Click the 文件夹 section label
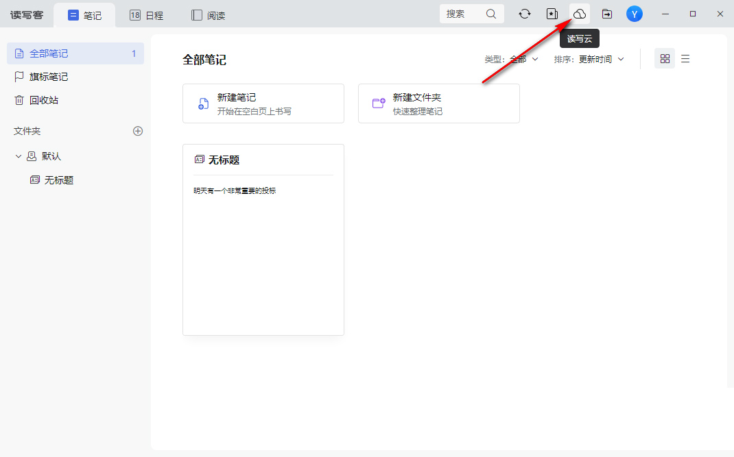The image size is (734, 457). pos(27,131)
